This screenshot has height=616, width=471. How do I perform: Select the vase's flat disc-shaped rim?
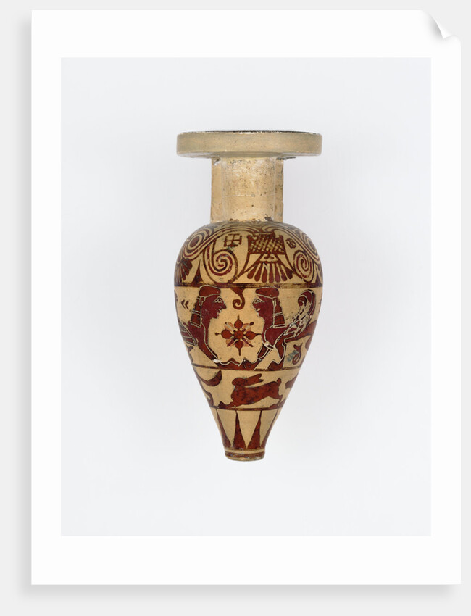pos(249,144)
